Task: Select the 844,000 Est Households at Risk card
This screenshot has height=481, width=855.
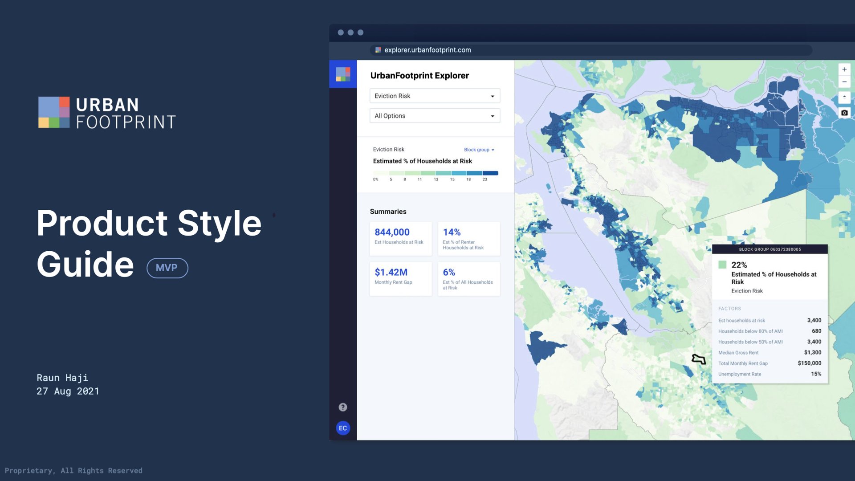Action: coord(400,238)
